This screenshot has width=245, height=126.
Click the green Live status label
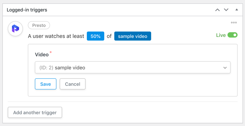pyautogui.click(x=221, y=35)
